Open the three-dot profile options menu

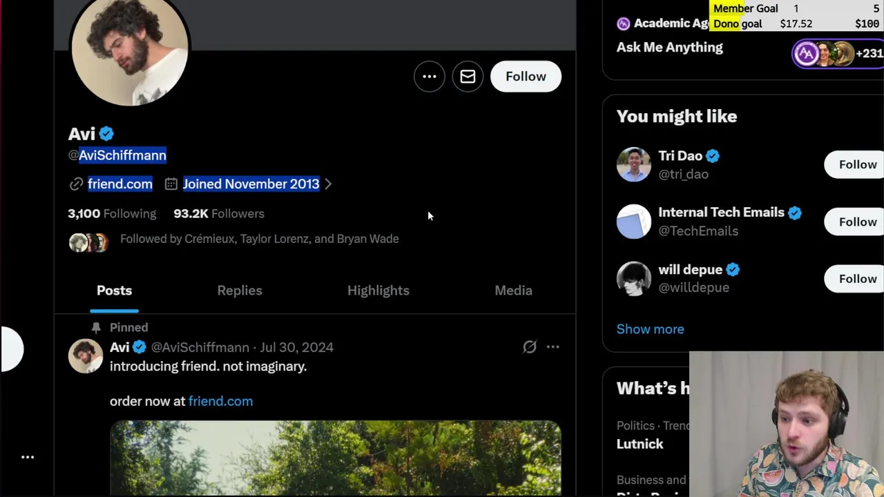coord(429,77)
